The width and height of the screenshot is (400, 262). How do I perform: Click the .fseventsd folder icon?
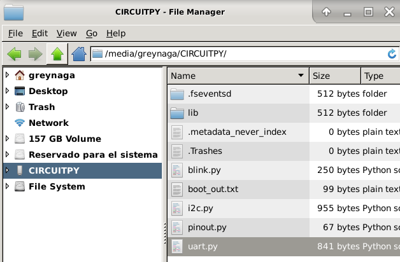pos(177,94)
